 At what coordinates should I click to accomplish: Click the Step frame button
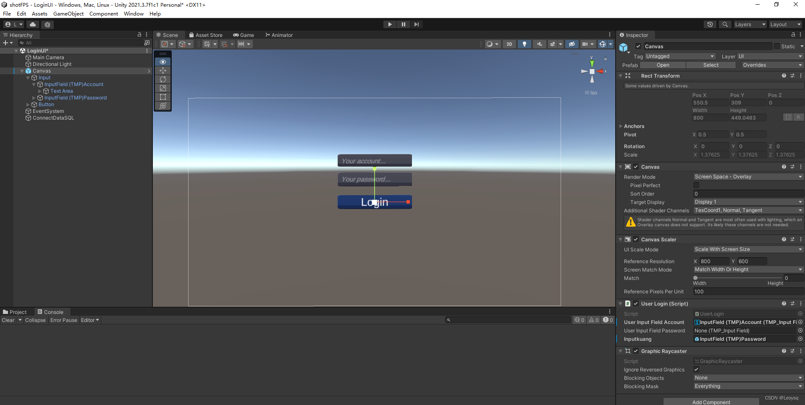pos(417,24)
